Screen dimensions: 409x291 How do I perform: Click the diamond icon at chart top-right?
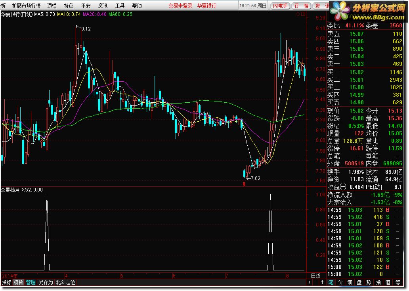[298, 14]
